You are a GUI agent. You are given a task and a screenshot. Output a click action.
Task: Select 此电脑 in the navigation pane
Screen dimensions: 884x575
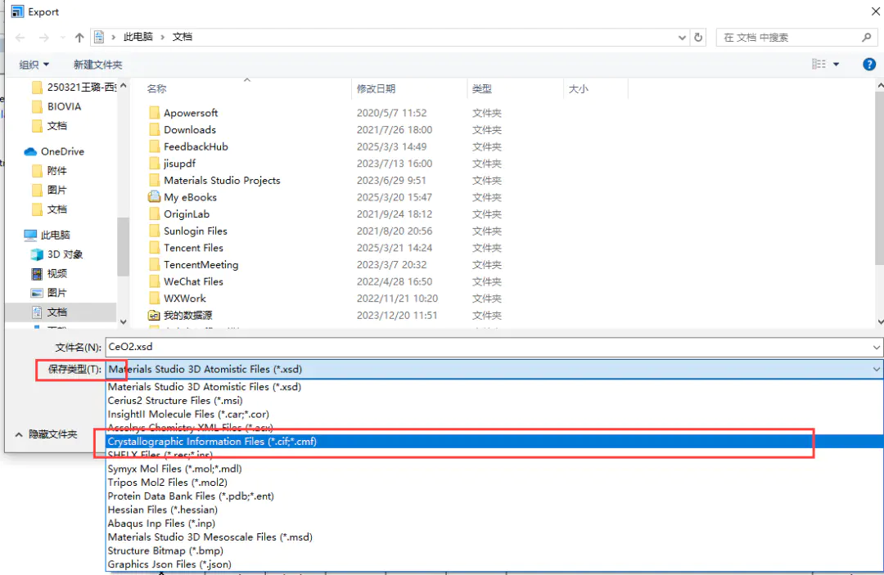point(47,235)
